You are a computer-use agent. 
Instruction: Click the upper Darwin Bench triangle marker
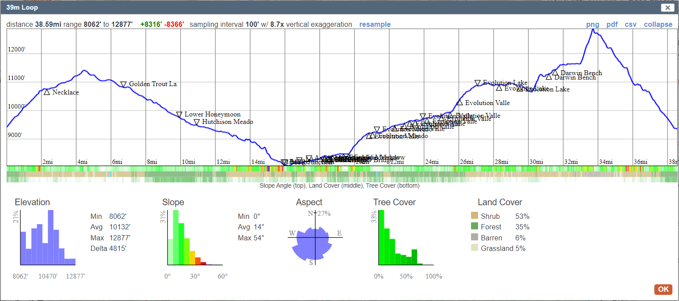(x=555, y=73)
